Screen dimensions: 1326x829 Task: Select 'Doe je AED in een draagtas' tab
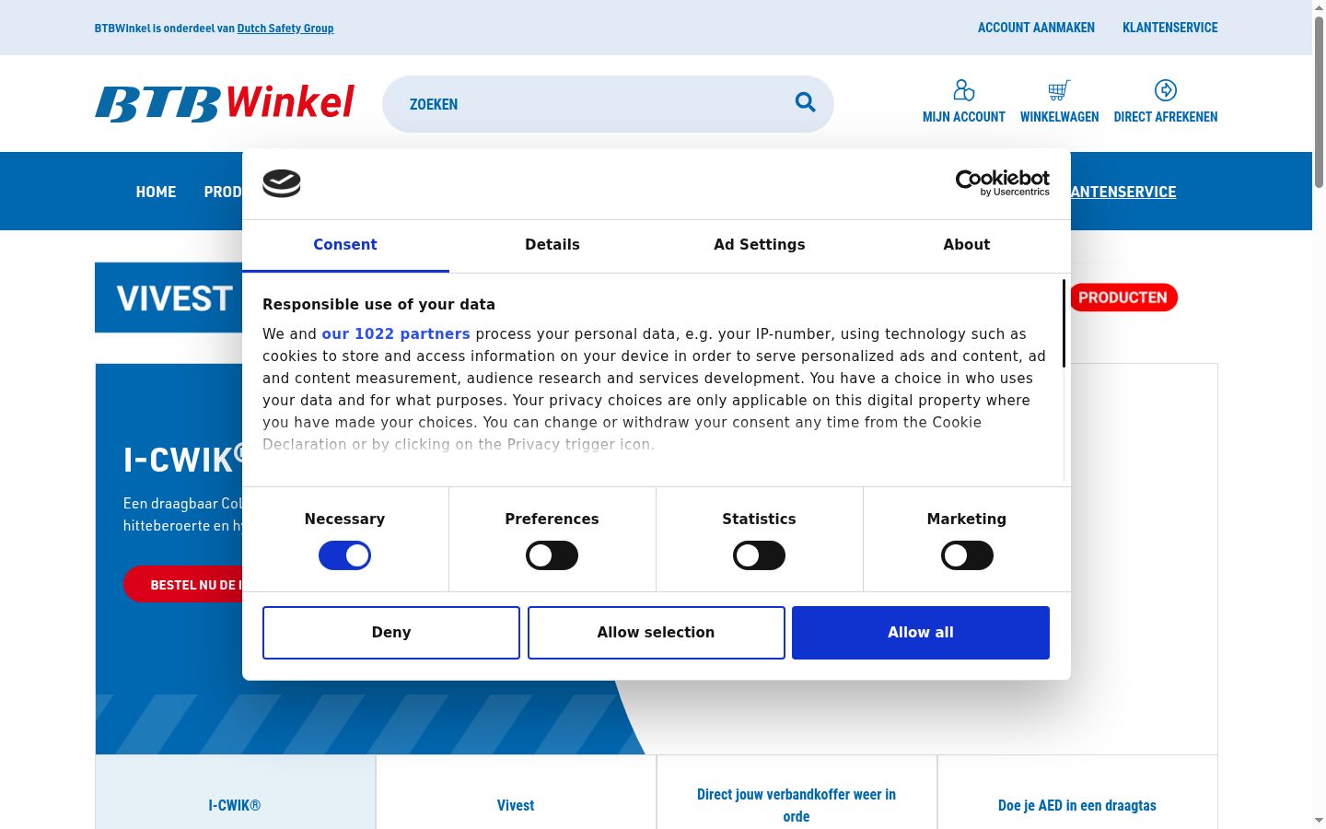pyautogui.click(x=1077, y=792)
